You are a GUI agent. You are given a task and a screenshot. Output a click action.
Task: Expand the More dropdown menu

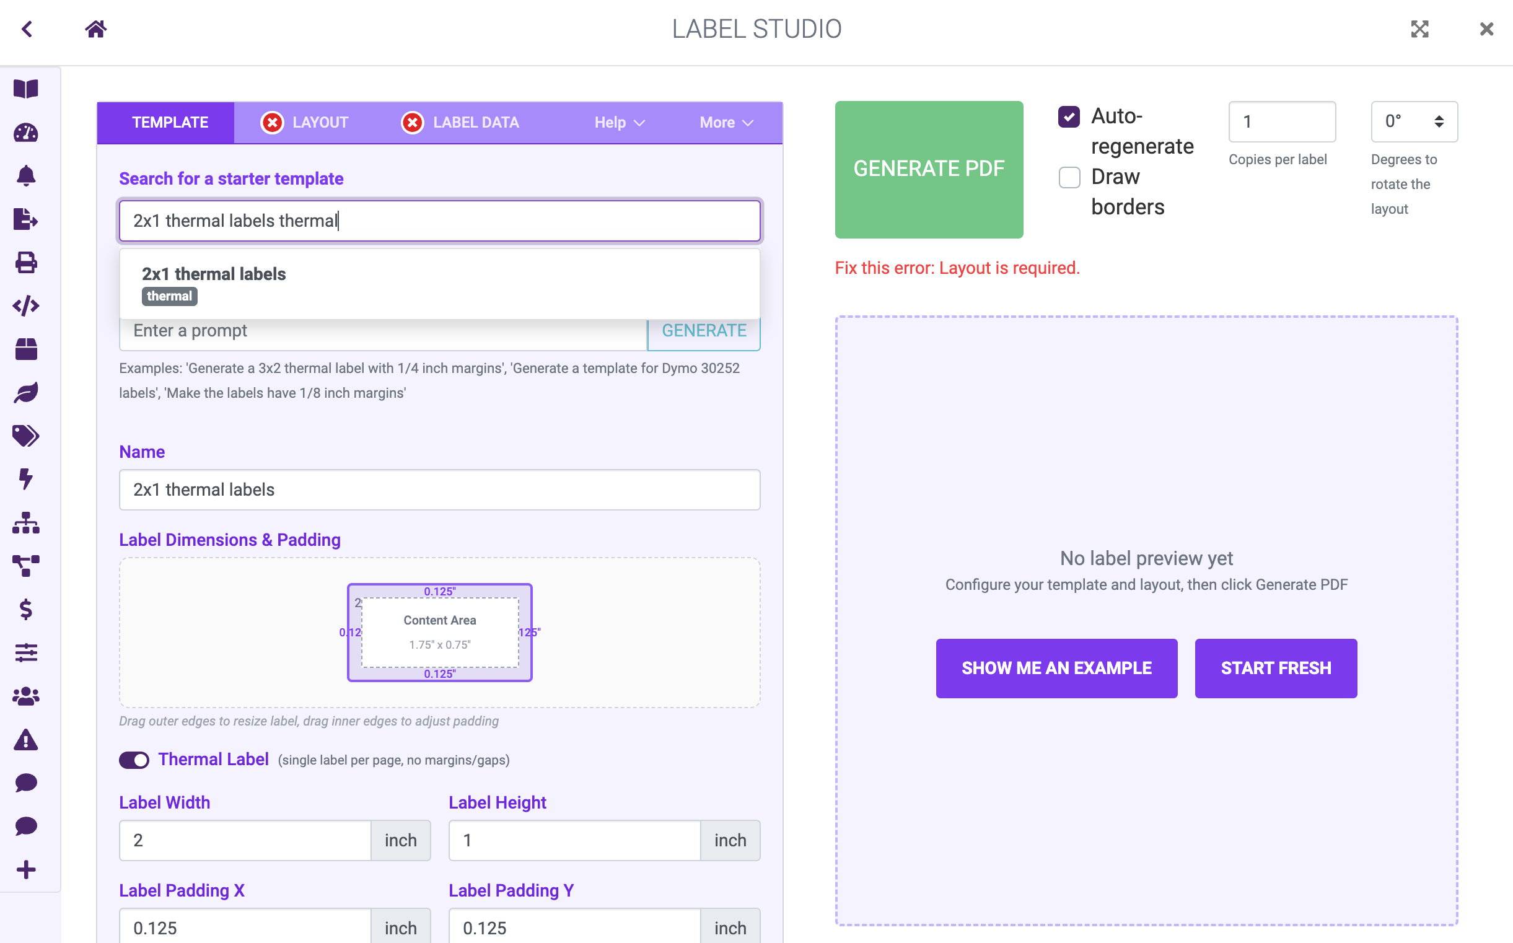click(726, 122)
